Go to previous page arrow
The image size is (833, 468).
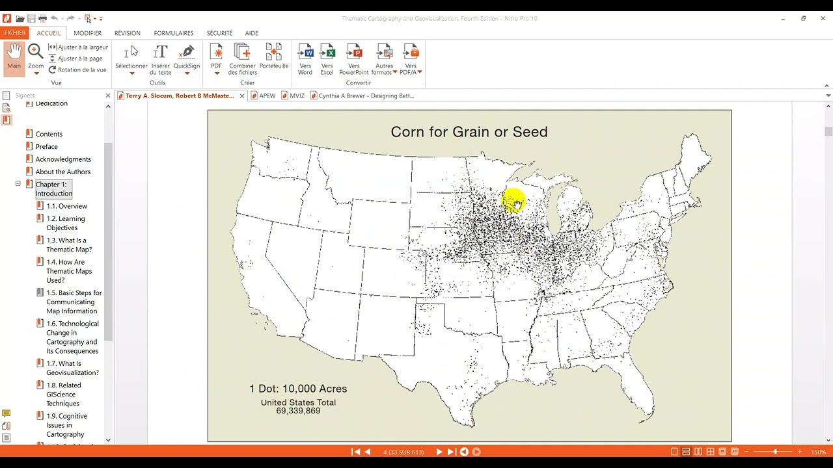(368, 452)
